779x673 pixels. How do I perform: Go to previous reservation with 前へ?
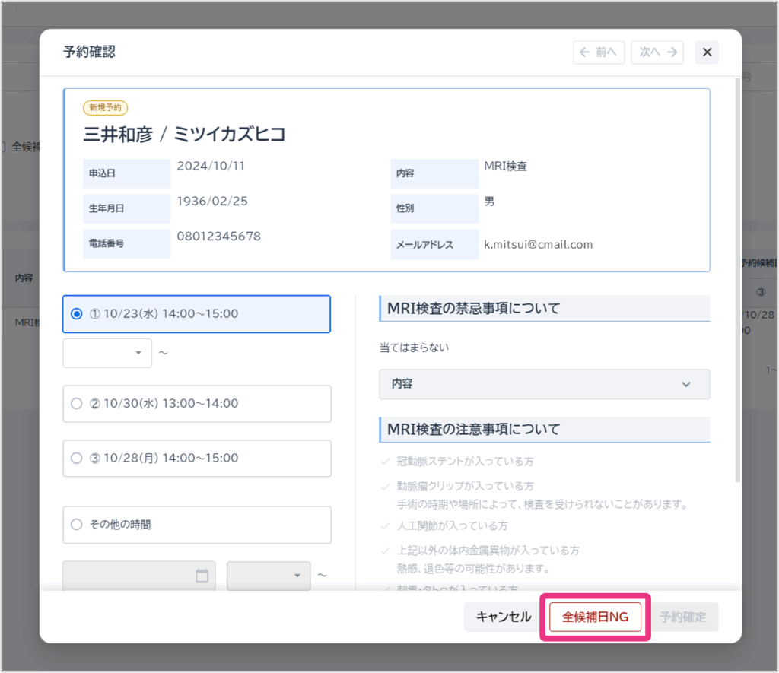pos(599,52)
